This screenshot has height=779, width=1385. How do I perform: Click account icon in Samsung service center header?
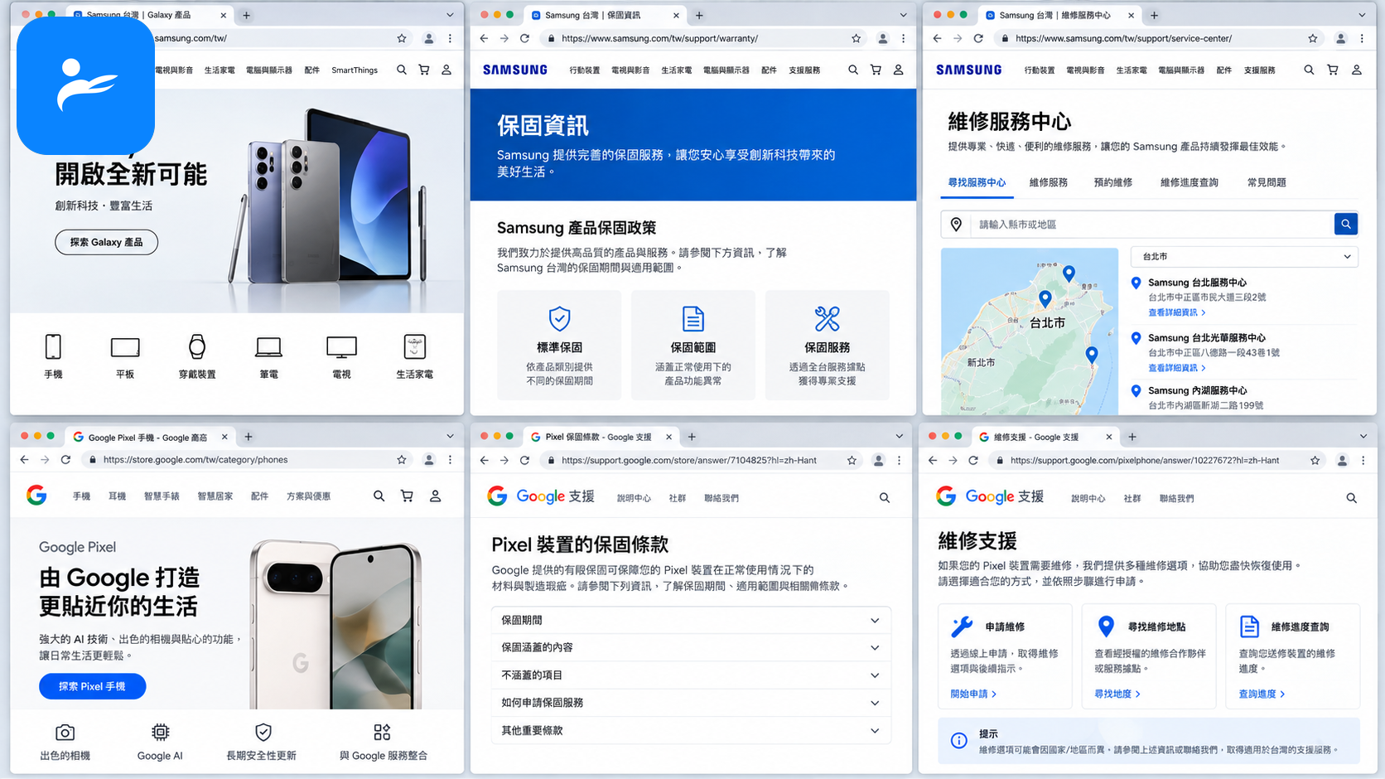[1357, 70]
